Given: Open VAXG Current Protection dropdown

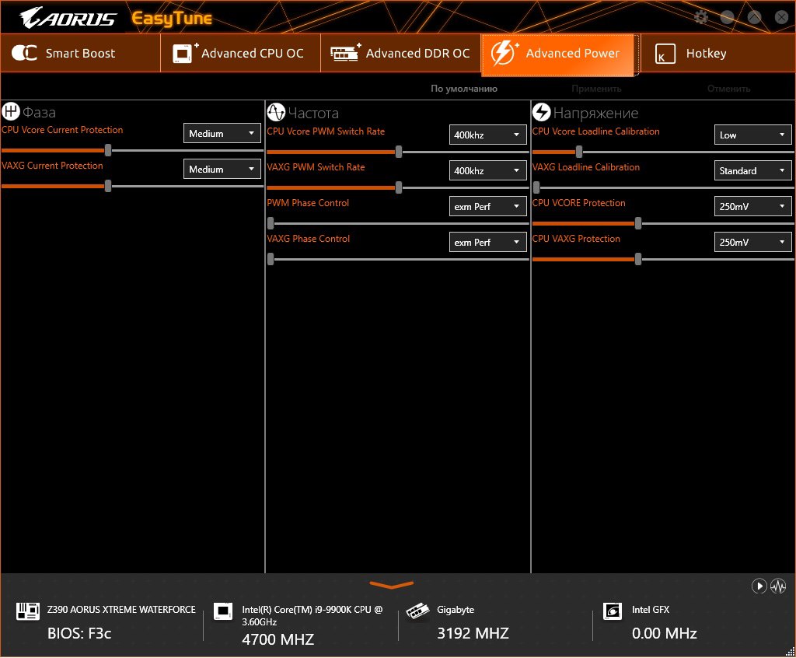Looking at the screenshot, I should pyautogui.click(x=222, y=170).
